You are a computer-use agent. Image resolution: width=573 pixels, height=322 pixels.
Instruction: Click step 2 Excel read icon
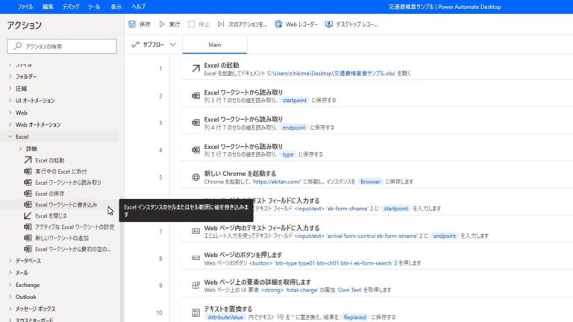click(x=196, y=95)
